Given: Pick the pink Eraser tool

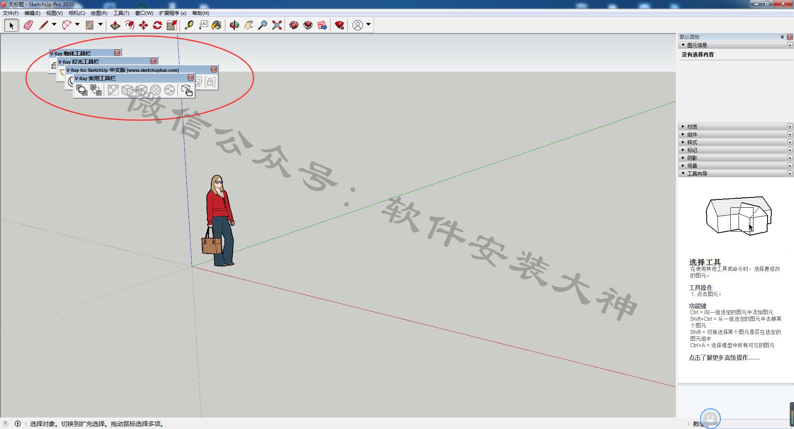Looking at the screenshot, I should coord(28,26).
